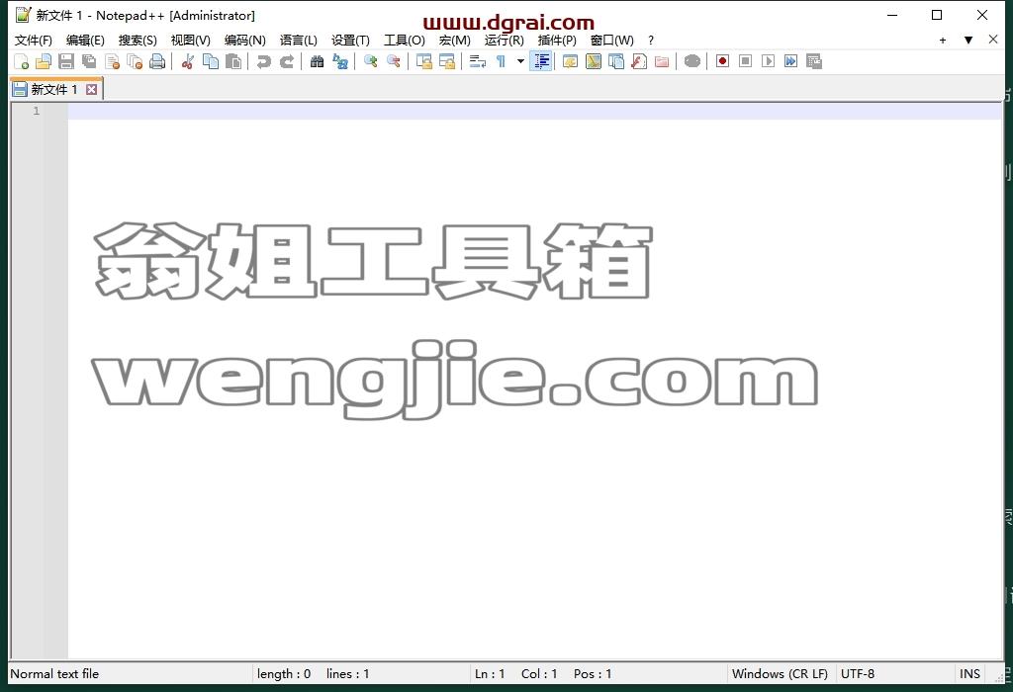Click the Print icon
The width and height of the screenshot is (1013, 692).
tap(157, 61)
